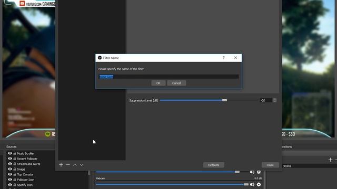Click the transition duration field showing 300ms

coord(310,166)
